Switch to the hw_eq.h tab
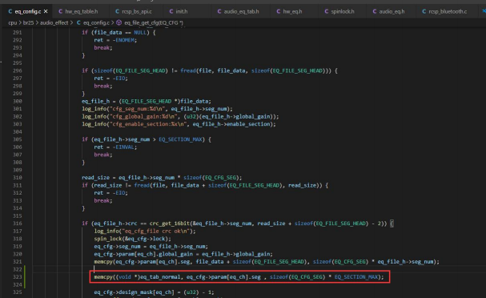The image size is (486, 298). coord(292,11)
